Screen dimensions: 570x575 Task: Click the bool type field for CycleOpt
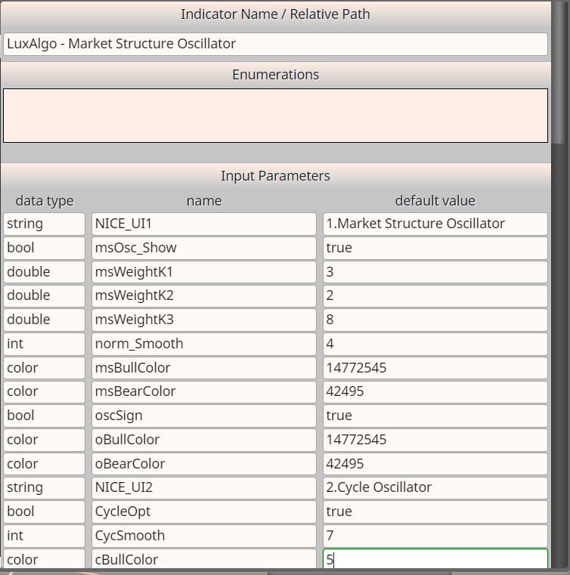tap(44, 512)
